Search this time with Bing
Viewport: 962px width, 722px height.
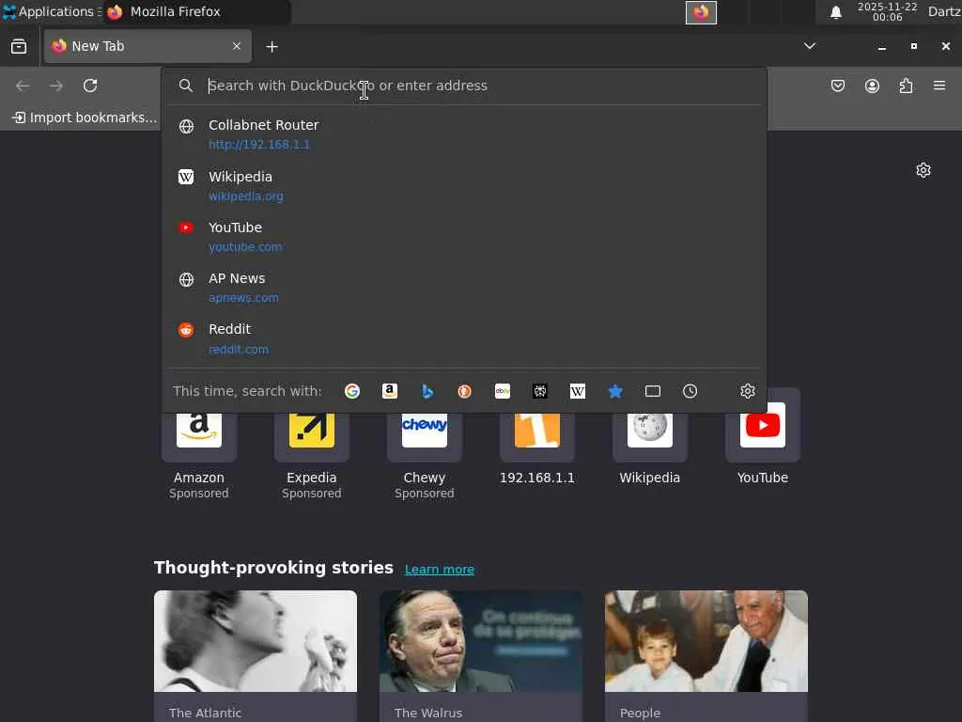pos(427,391)
